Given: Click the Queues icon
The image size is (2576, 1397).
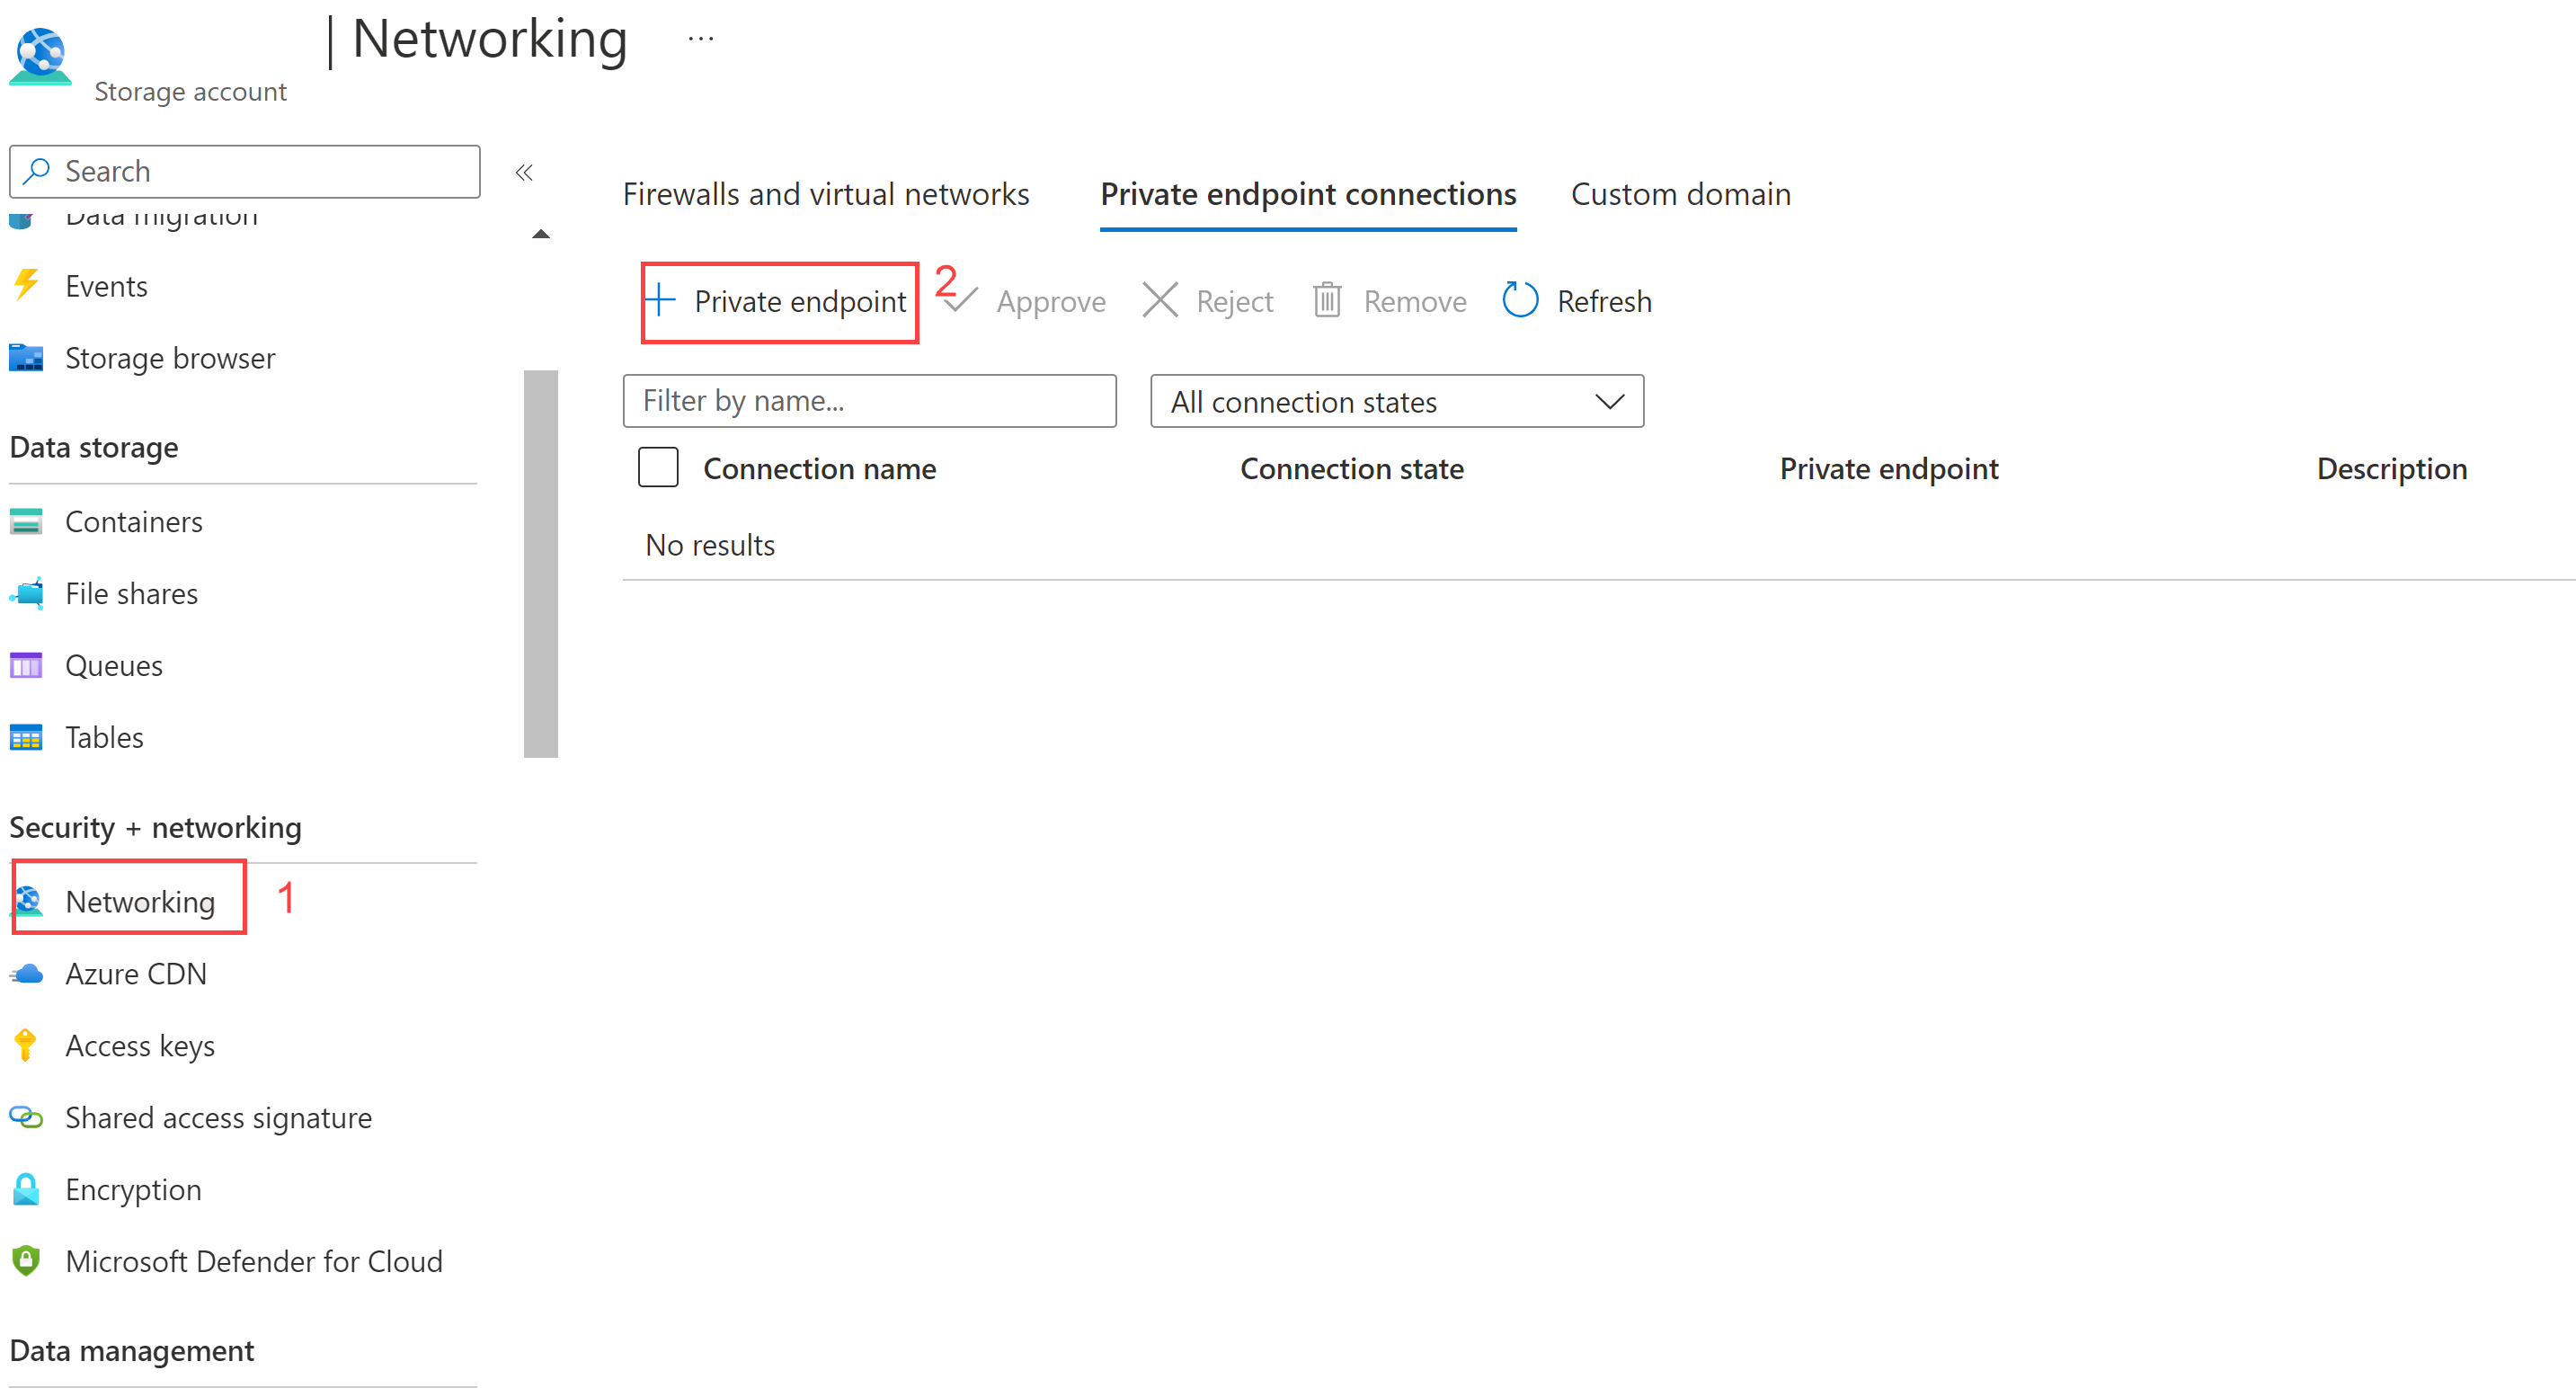Looking at the screenshot, I should tap(26, 665).
